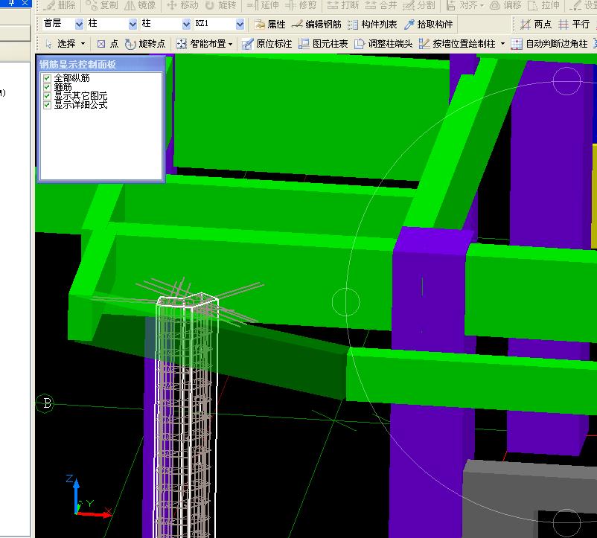Image resolution: width=597 pixels, height=538 pixels.
Task: Select the 偏移 (offset) tool
Action: click(505, 5)
